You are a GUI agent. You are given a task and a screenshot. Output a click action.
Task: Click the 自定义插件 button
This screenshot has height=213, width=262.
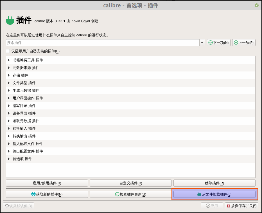point(131,183)
